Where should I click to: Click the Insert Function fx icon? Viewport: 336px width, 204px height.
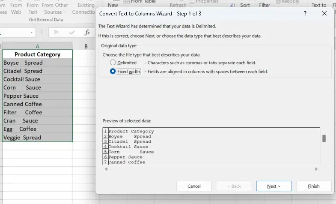click(x=87, y=33)
